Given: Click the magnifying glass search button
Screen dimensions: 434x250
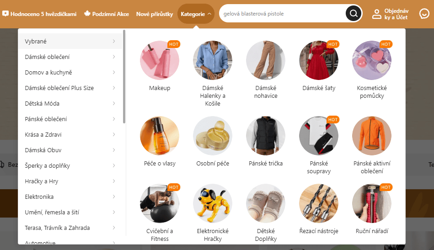Looking at the screenshot, I should coord(354,13).
